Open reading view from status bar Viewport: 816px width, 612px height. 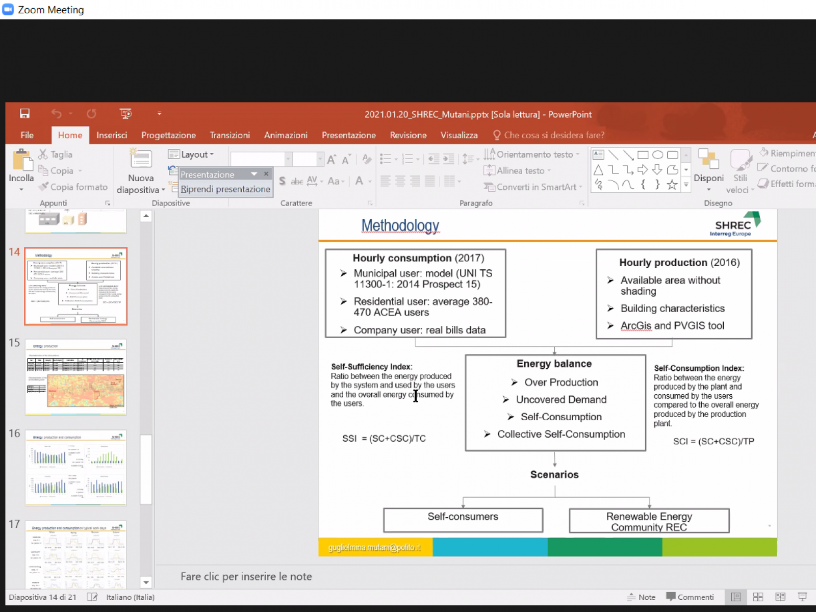[780, 597]
